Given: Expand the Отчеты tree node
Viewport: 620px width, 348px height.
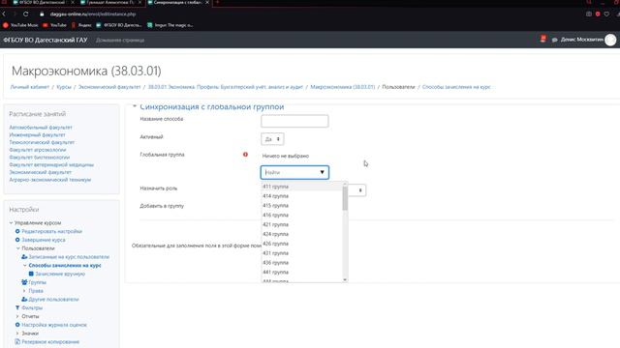Looking at the screenshot, I should coord(17,316).
